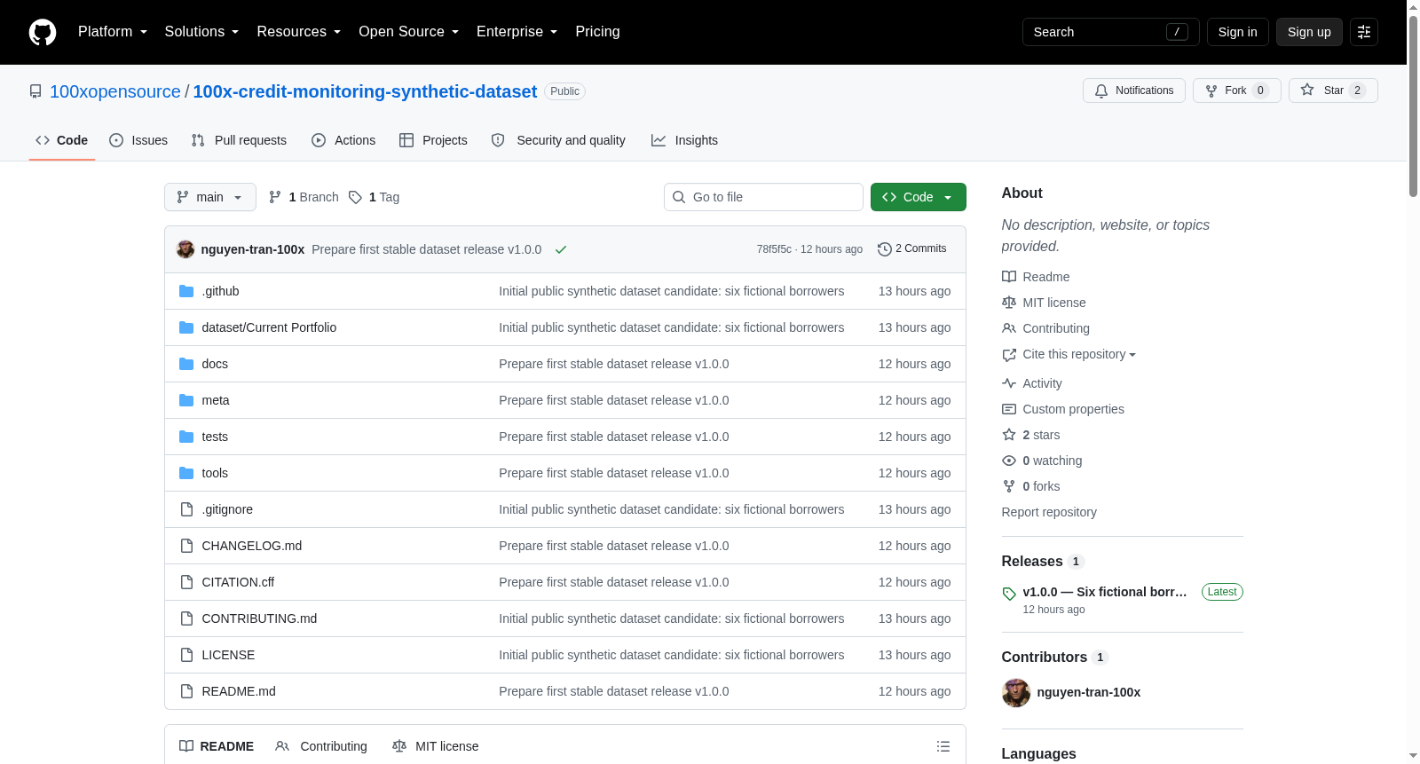
Task: Fork this repository
Action: tap(1237, 91)
